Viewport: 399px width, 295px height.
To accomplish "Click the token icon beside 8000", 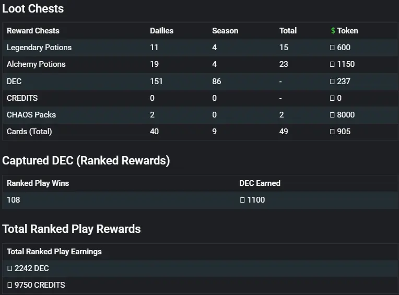I will 332,115.
